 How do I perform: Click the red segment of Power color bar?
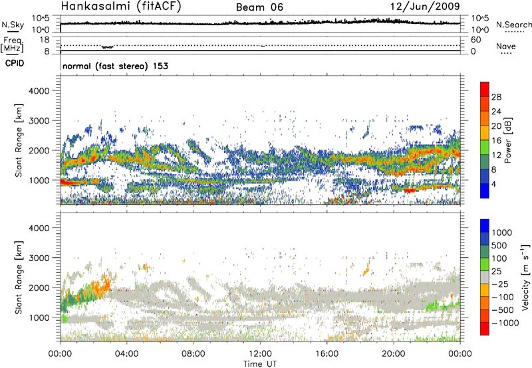click(485, 89)
